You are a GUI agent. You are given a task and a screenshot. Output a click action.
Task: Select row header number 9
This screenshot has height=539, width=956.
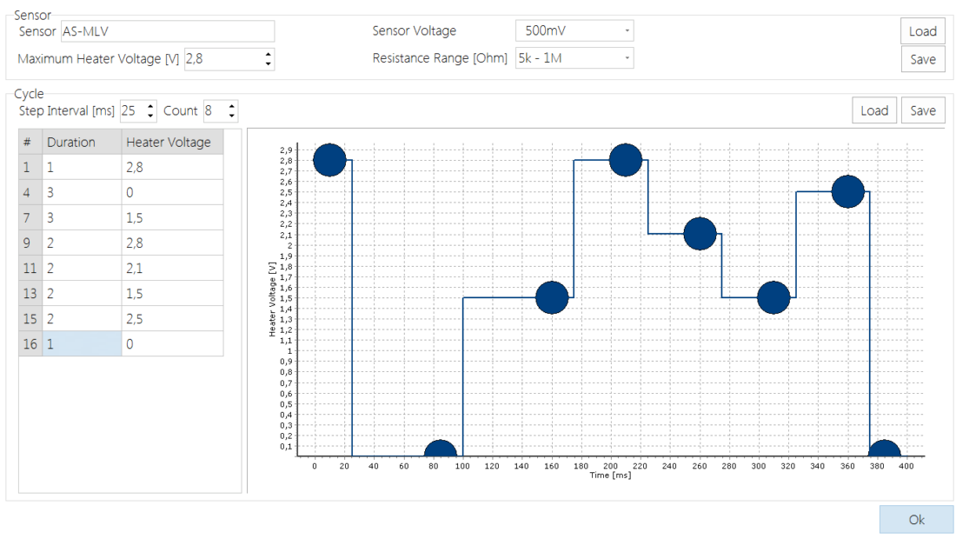click(30, 243)
